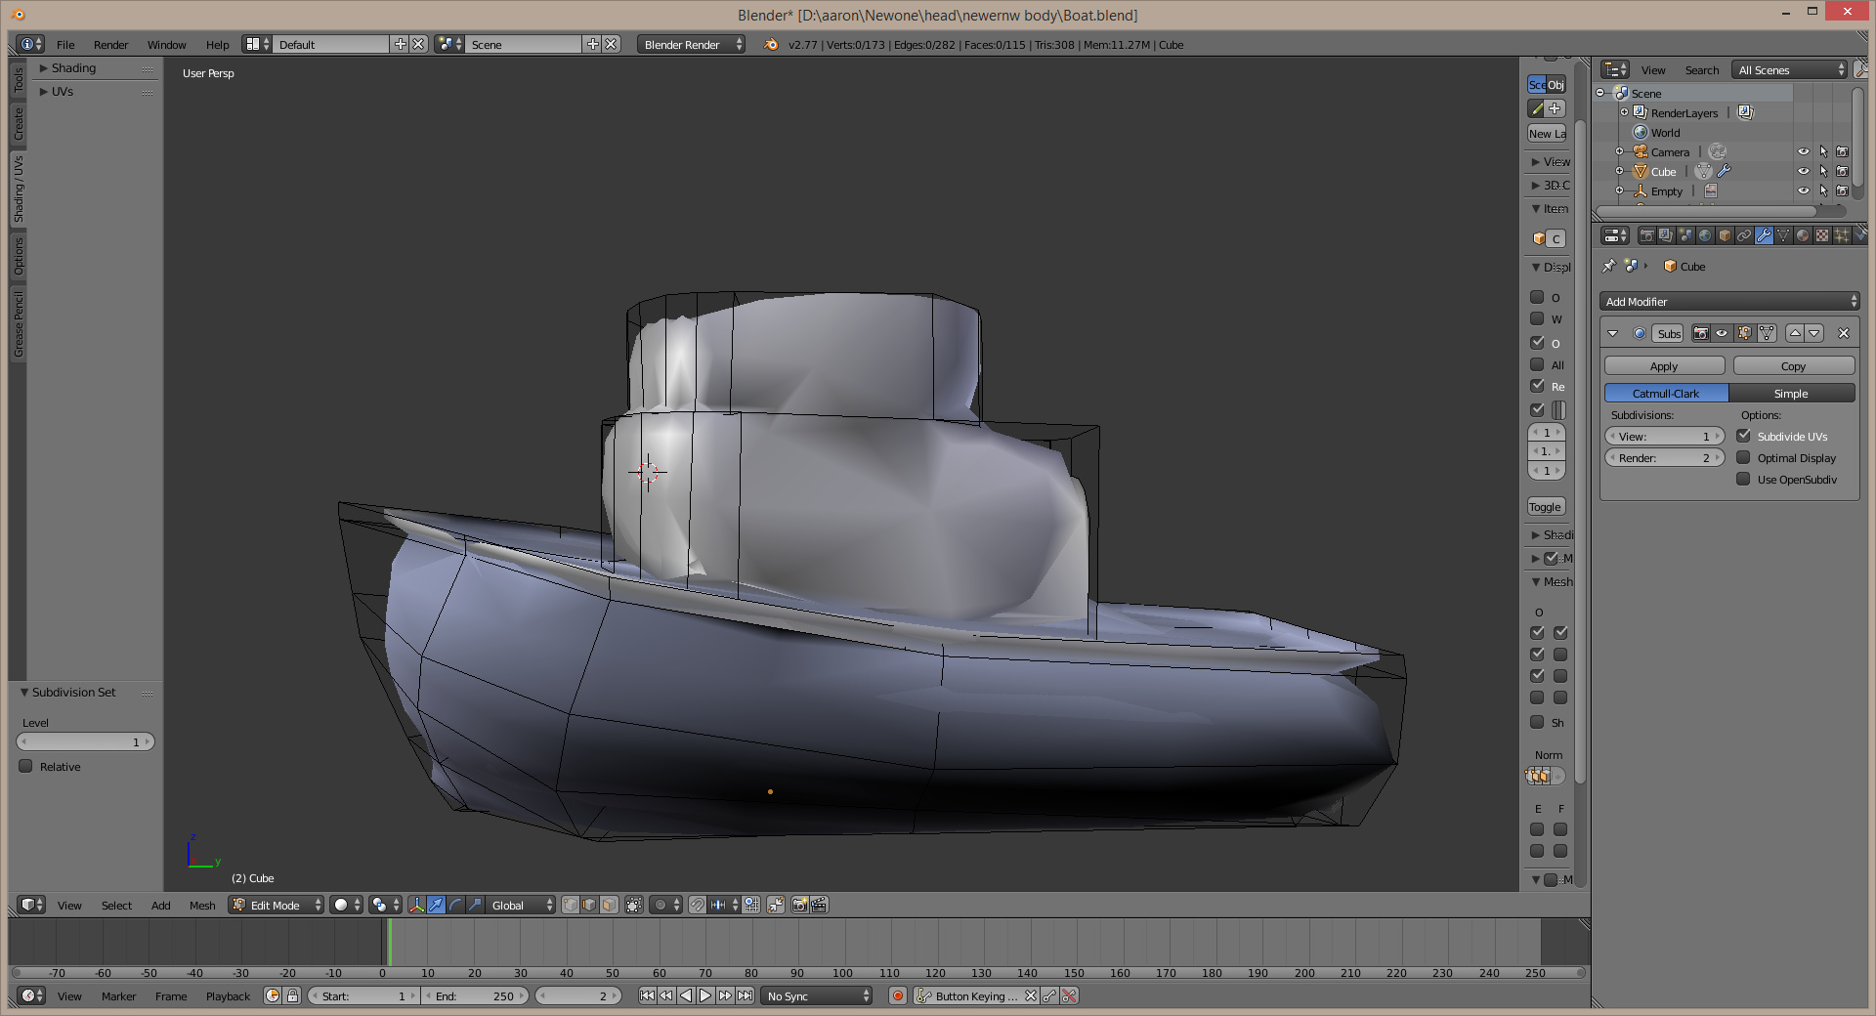Image resolution: width=1876 pixels, height=1016 pixels.
Task: Open the Object properties cube tab
Action: pos(1725,235)
